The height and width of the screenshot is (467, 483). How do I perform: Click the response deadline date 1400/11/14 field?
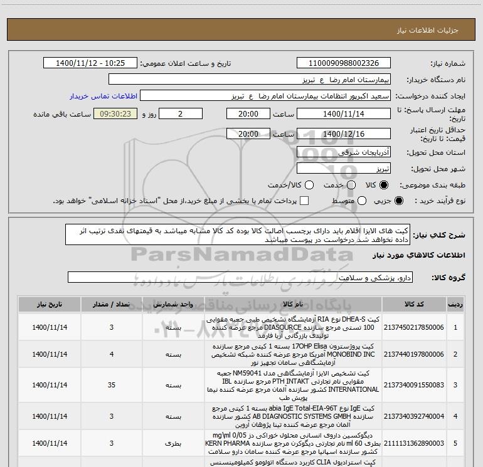click(344, 113)
